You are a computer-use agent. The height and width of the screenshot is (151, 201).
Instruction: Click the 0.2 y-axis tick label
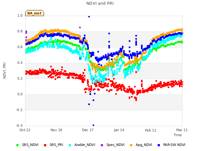(20, 78)
